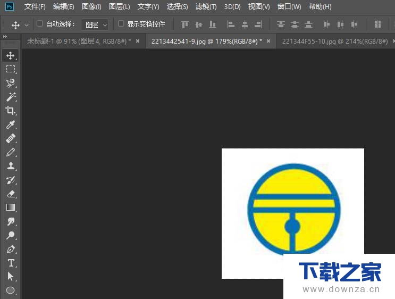Screen dimensions: 395x299
Task: Align bottom edges in options bar
Action: (213, 24)
